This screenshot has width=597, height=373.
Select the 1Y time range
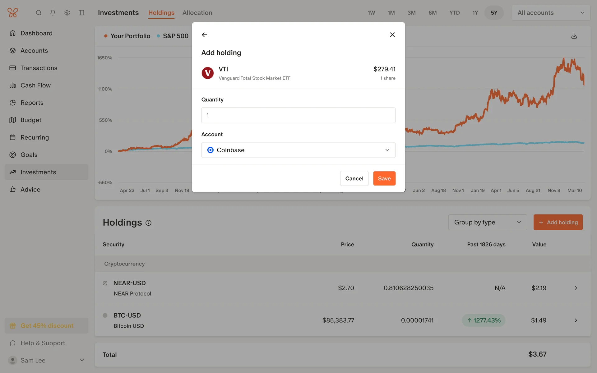(x=475, y=13)
